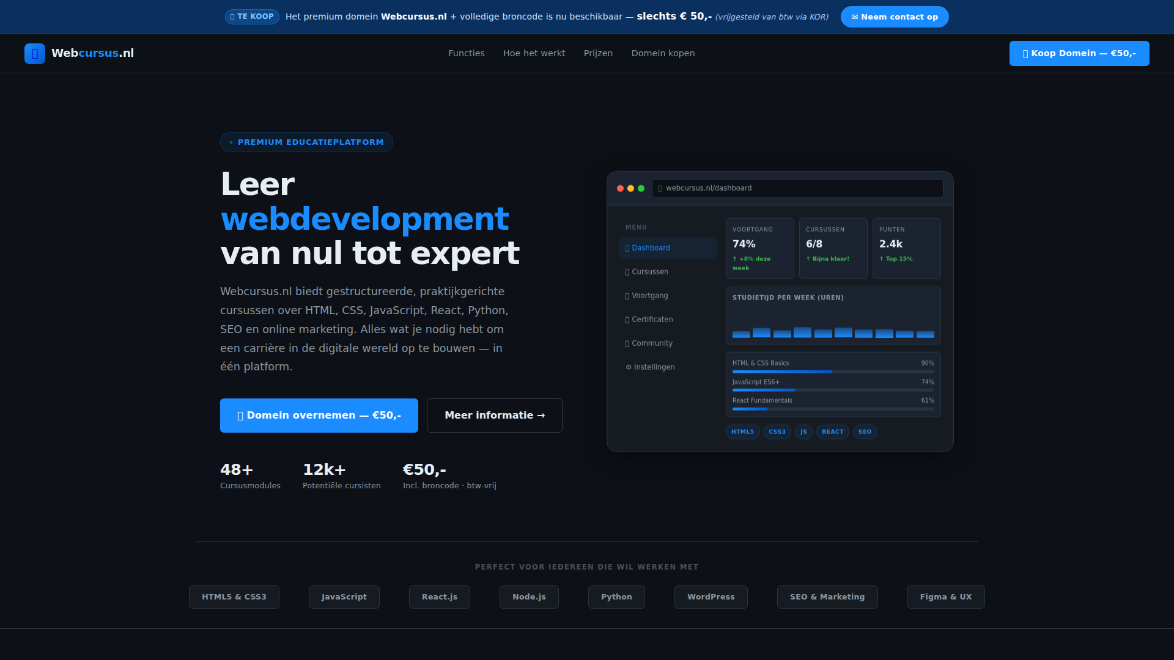Viewport: 1174px width, 660px height.
Task: Click the Voortgang 74% stat card
Action: pos(760,249)
